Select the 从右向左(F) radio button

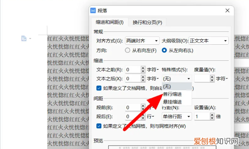pyautogui.click(x=127, y=50)
